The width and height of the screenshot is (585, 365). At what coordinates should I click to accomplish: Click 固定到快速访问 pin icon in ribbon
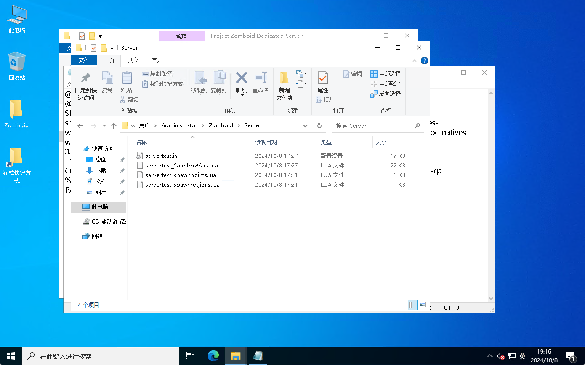pos(85,86)
